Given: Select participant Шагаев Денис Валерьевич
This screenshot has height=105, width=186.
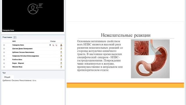Looking at the screenshot, I should pyautogui.click(x=22, y=49).
